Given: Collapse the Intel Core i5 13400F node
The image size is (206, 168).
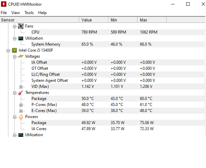Looking at the screenshot, I should pyautogui.click(x=8, y=51).
